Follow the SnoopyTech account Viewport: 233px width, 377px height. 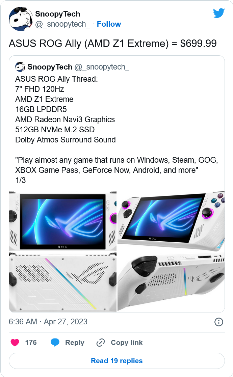click(x=109, y=24)
